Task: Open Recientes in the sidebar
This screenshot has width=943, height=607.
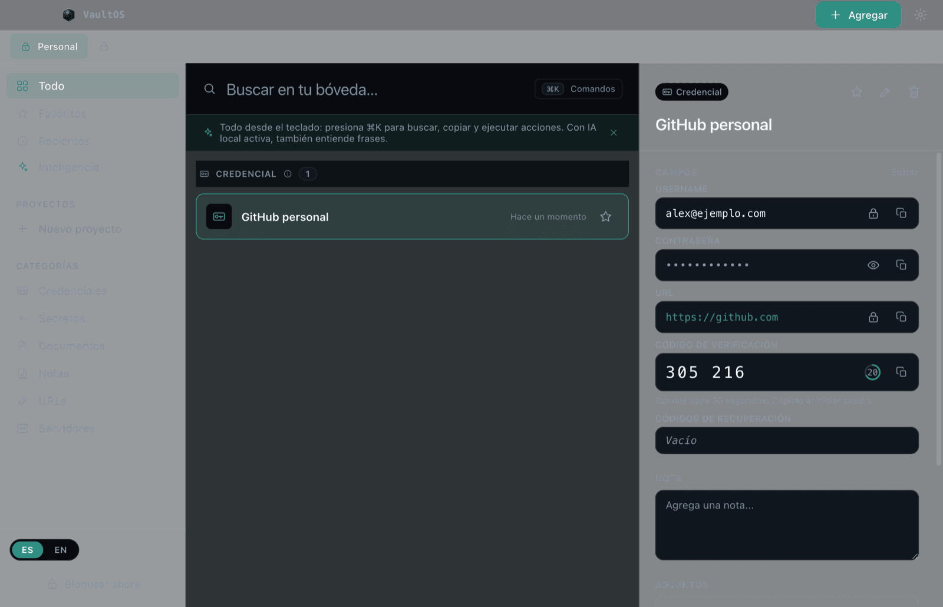Action: (93, 141)
